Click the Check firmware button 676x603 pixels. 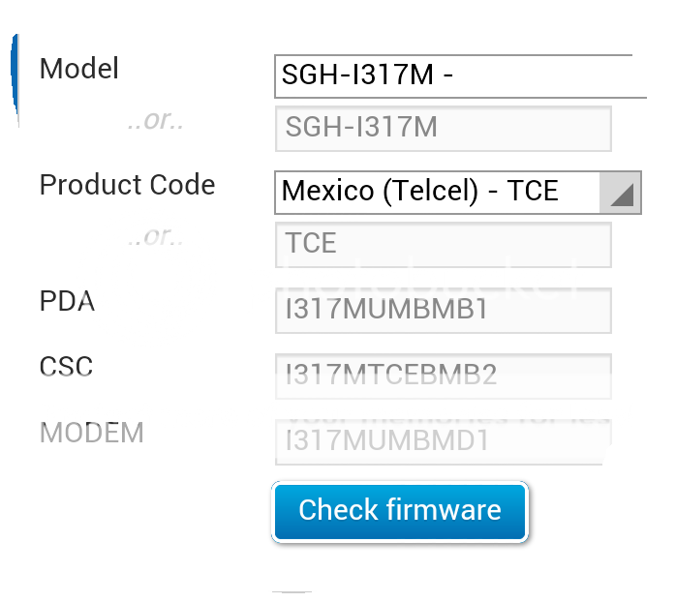(400, 511)
